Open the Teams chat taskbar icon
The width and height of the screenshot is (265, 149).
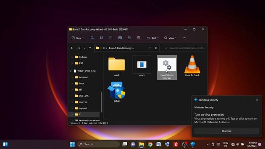click(x=133, y=144)
